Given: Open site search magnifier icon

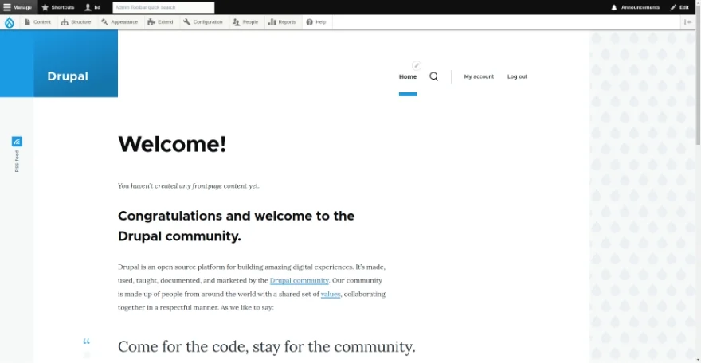Looking at the screenshot, I should [433, 76].
